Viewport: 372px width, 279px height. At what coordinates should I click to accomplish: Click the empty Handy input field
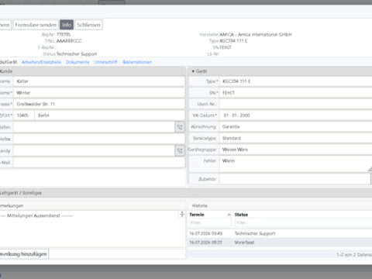(x=94, y=150)
